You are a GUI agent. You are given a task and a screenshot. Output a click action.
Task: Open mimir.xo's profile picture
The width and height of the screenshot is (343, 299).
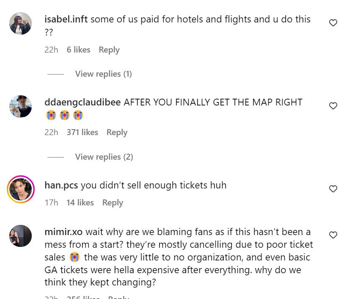coord(20,235)
